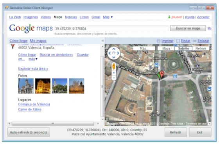Viewport: 219px width, 144px height.
Task: Open Gmail link
Action: [96, 17]
